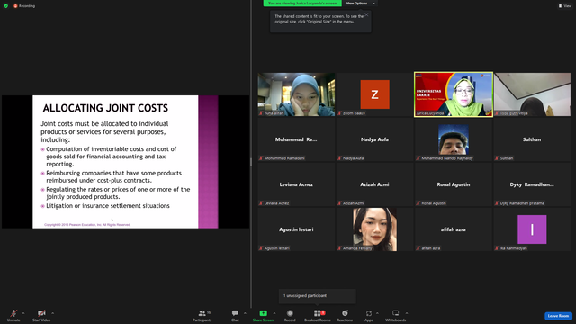The width and height of the screenshot is (576, 324).
Task: Click the green encryption shield icon
Action: click(6, 6)
